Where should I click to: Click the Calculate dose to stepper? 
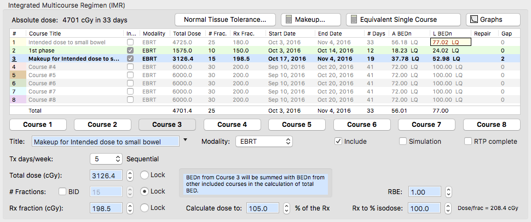click(287, 208)
